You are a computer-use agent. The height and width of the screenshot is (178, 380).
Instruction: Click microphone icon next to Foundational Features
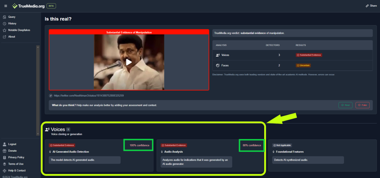[274, 152]
